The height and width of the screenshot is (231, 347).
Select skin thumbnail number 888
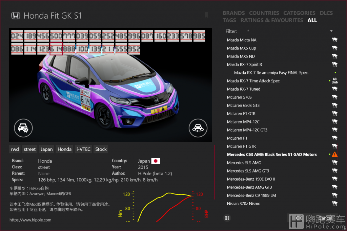point(69,49)
